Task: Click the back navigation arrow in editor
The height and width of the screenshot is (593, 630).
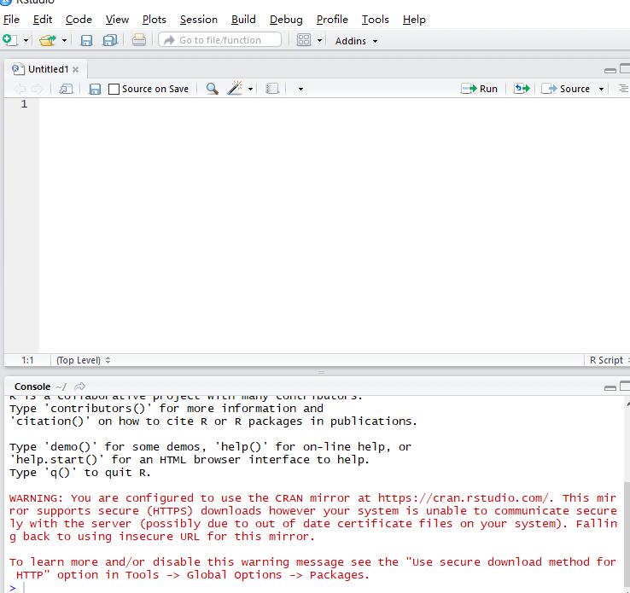Action: 20,89
